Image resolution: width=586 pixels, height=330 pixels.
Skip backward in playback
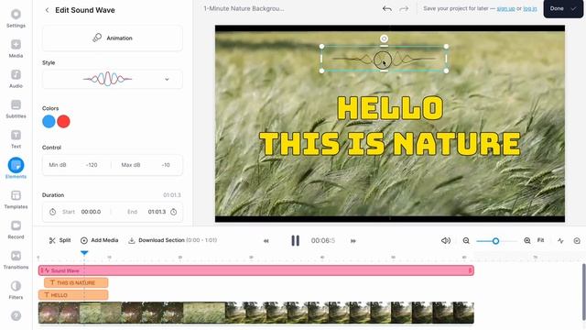click(x=266, y=241)
